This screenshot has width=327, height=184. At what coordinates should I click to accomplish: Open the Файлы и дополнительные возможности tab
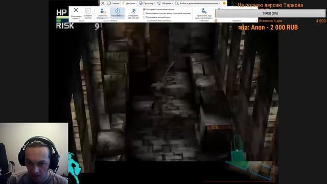pos(198,4)
